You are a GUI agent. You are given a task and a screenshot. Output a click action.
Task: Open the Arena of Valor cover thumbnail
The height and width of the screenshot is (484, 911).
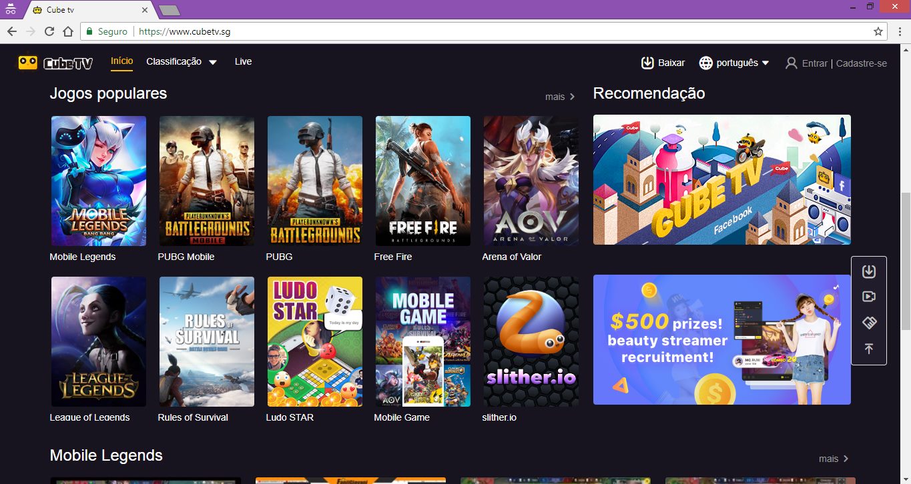(531, 181)
